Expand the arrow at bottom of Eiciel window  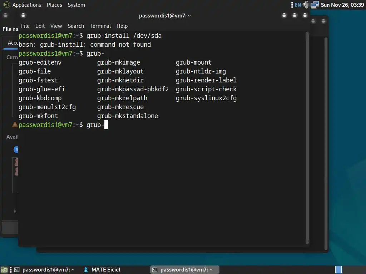(x=15, y=211)
